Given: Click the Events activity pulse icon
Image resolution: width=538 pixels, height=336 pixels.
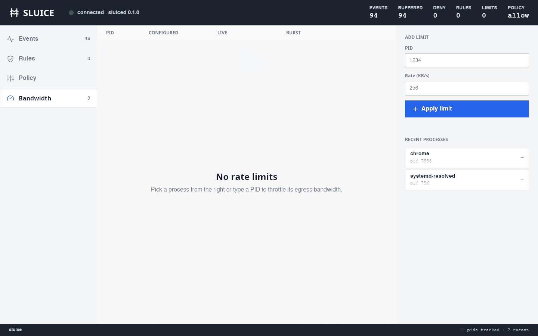Looking at the screenshot, I should [10, 39].
